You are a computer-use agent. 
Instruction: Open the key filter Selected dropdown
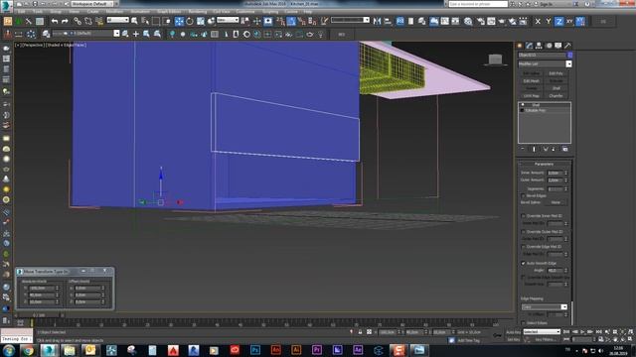(x=542, y=332)
